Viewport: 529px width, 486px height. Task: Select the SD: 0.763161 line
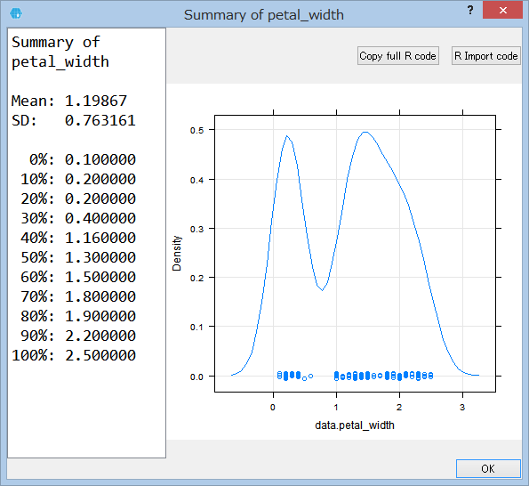coord(74,120)
